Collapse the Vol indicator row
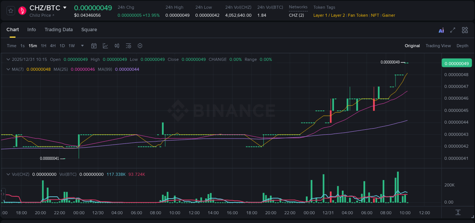 pyautogui.click(x=8, y=174)
